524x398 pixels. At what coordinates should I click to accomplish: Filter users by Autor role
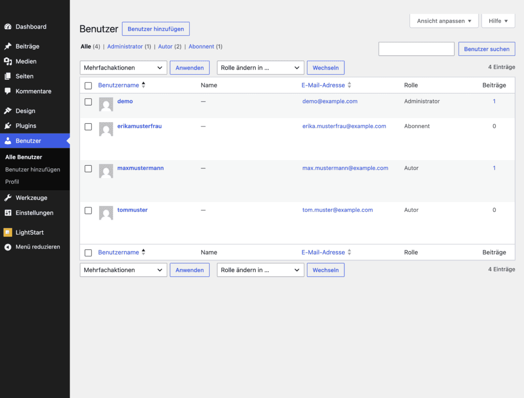(x=165, y=47)
